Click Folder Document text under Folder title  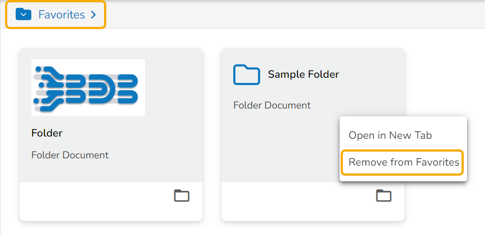coord(70,155)
